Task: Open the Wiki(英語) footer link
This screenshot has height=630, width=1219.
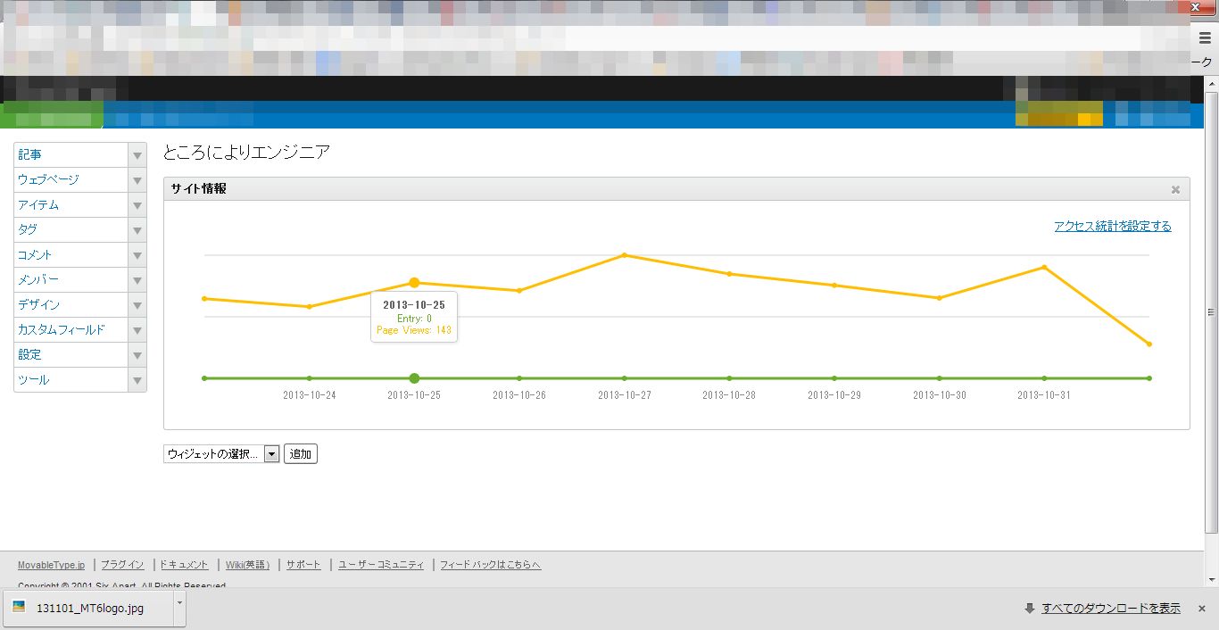Action: [247, 565]
